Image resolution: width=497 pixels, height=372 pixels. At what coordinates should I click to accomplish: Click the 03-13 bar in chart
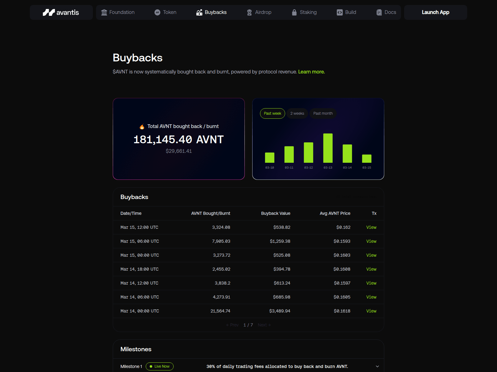tap(328, 148)
